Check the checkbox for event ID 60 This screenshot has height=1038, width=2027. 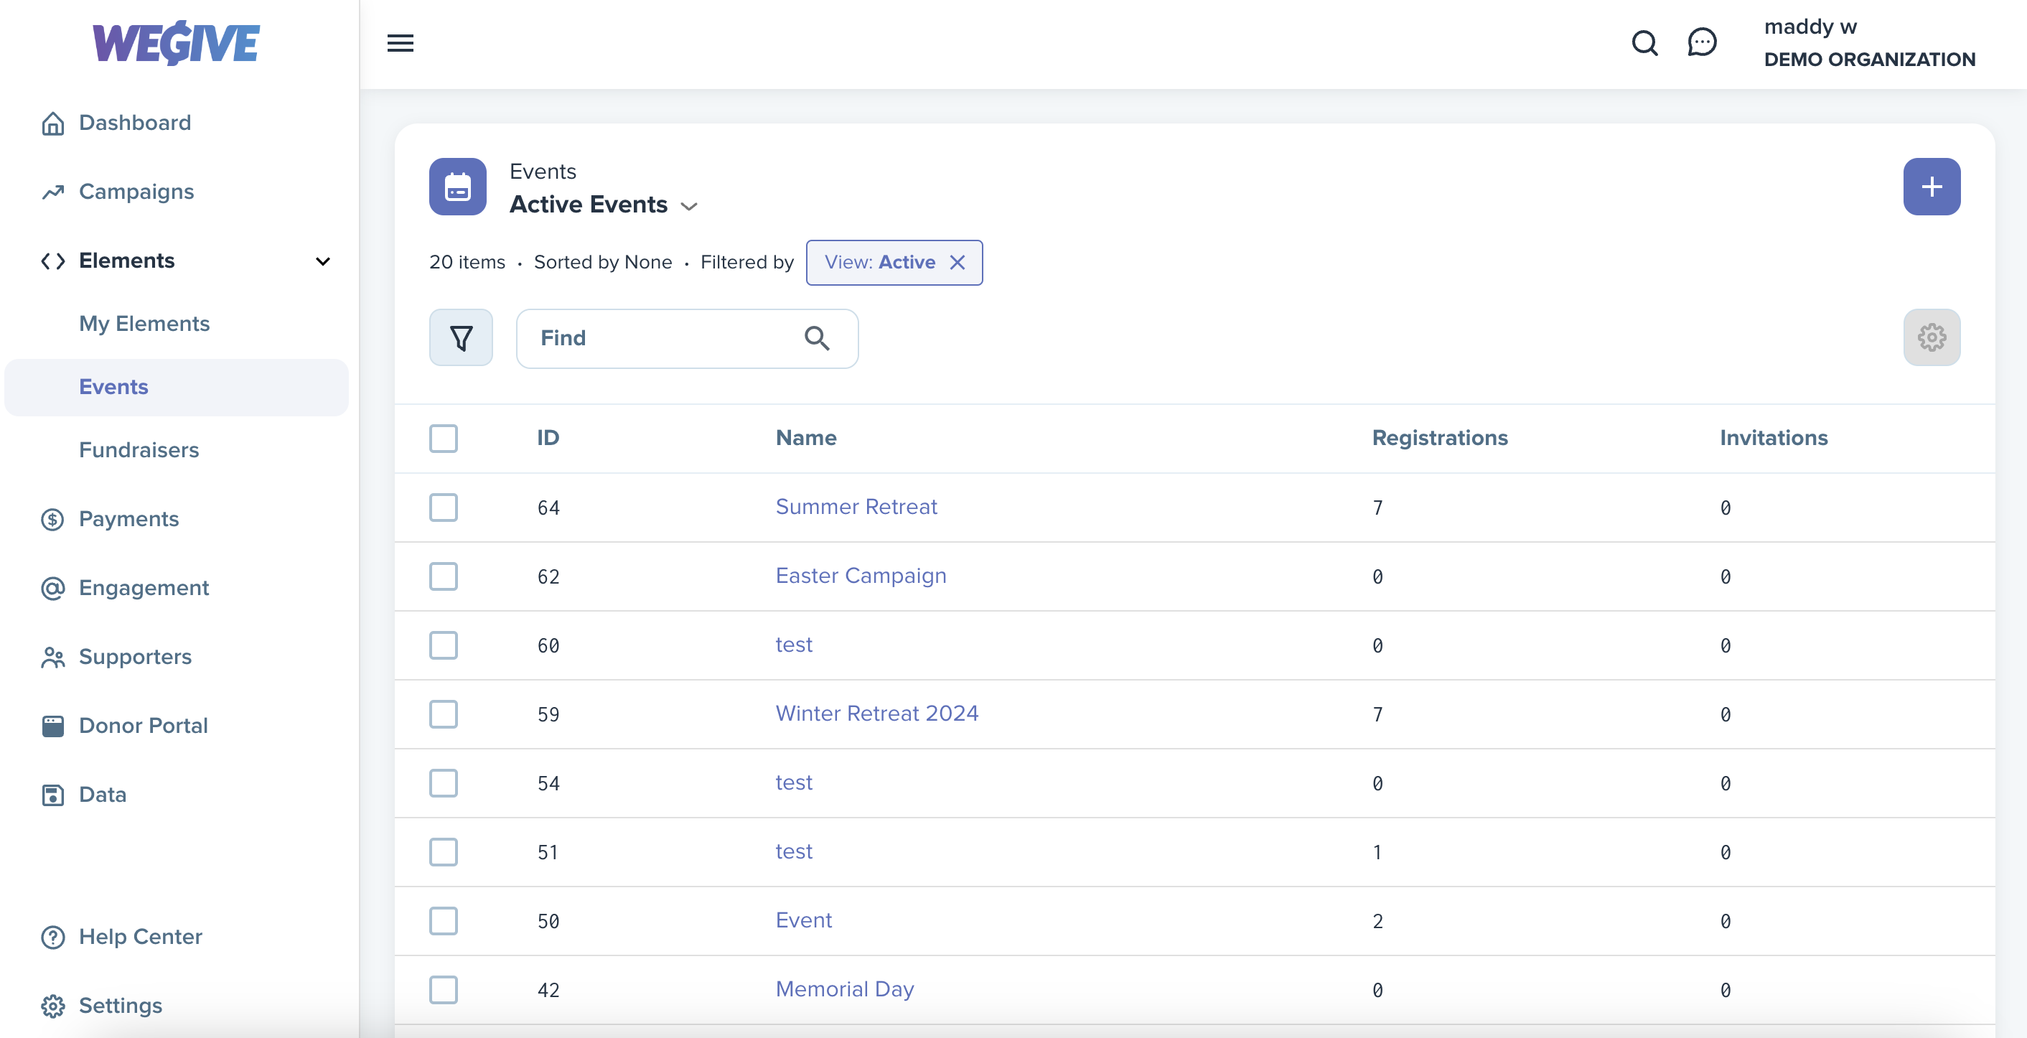[443, 645]
